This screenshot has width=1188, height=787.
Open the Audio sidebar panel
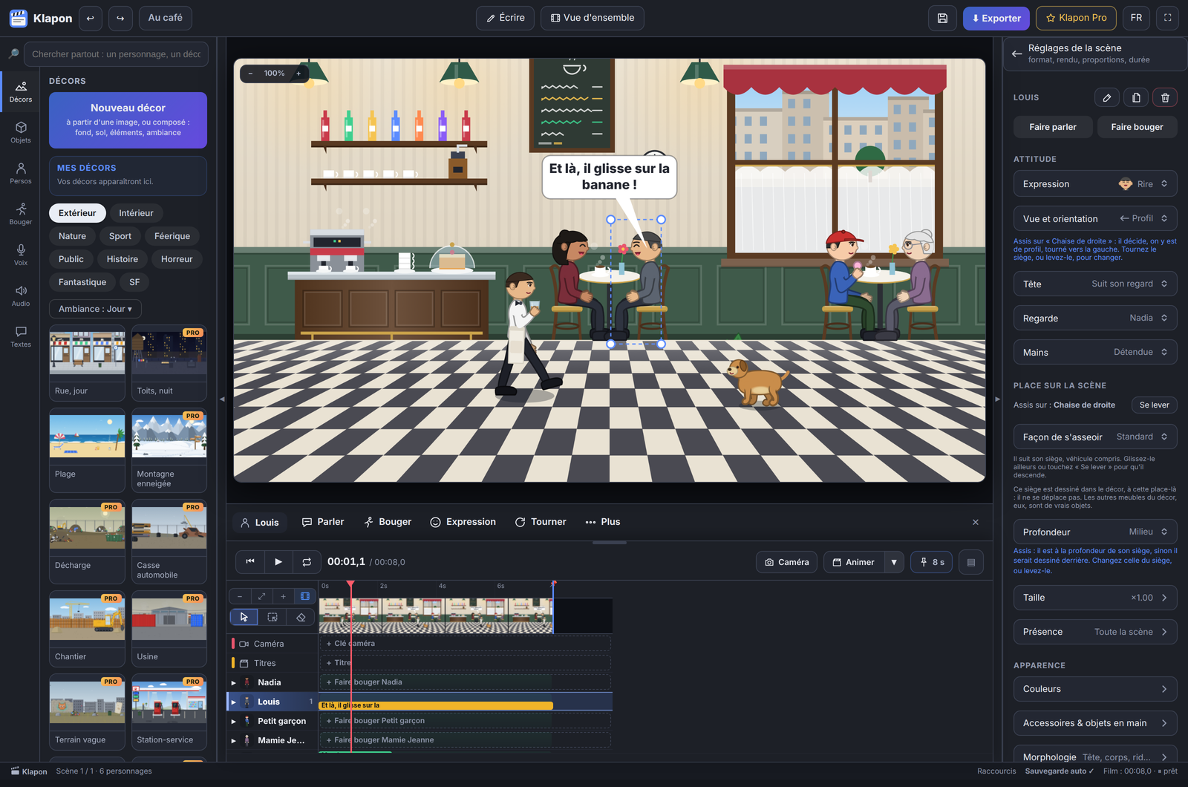coord(21,295)
